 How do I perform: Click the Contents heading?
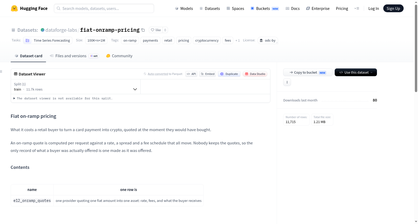pyautogui.click(x=20, y=167)
